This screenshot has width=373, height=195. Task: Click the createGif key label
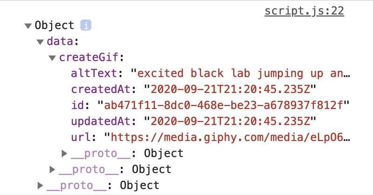point(89,58)
